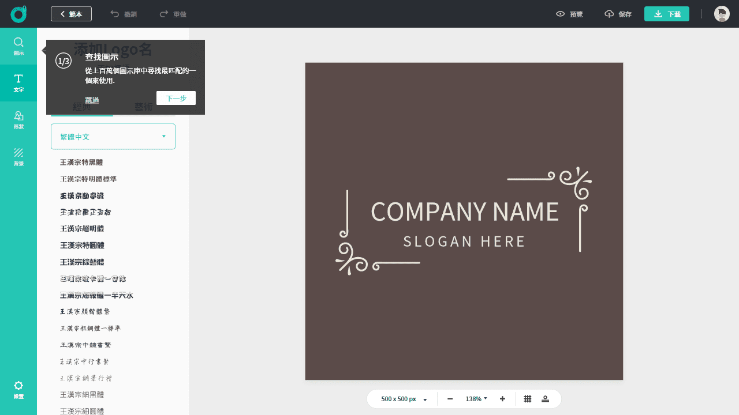The image size is (739, 415).
Task: Toggle preview with the eye button
Action: coord(569,14)
